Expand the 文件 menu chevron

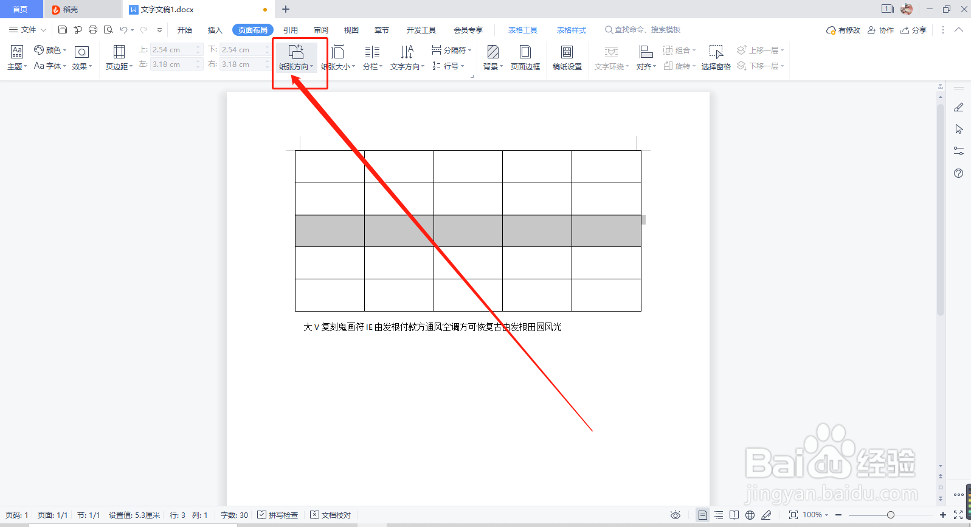(x=43, y=29)
